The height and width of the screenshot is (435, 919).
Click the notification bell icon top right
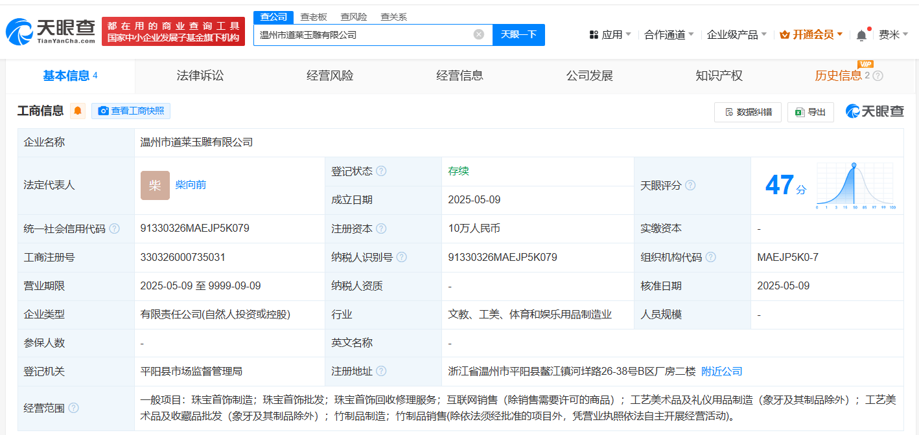click(861, 34)
